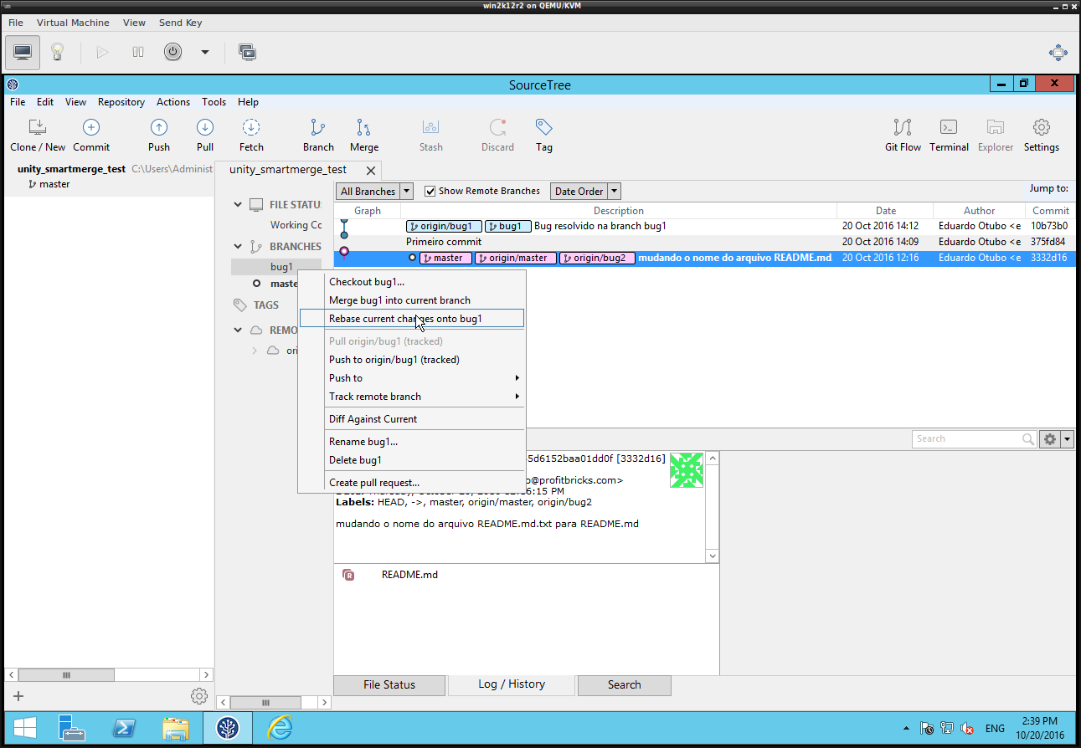Open the Actions menu
This screenshot has width=1081, height=748.
pos(173,102)
